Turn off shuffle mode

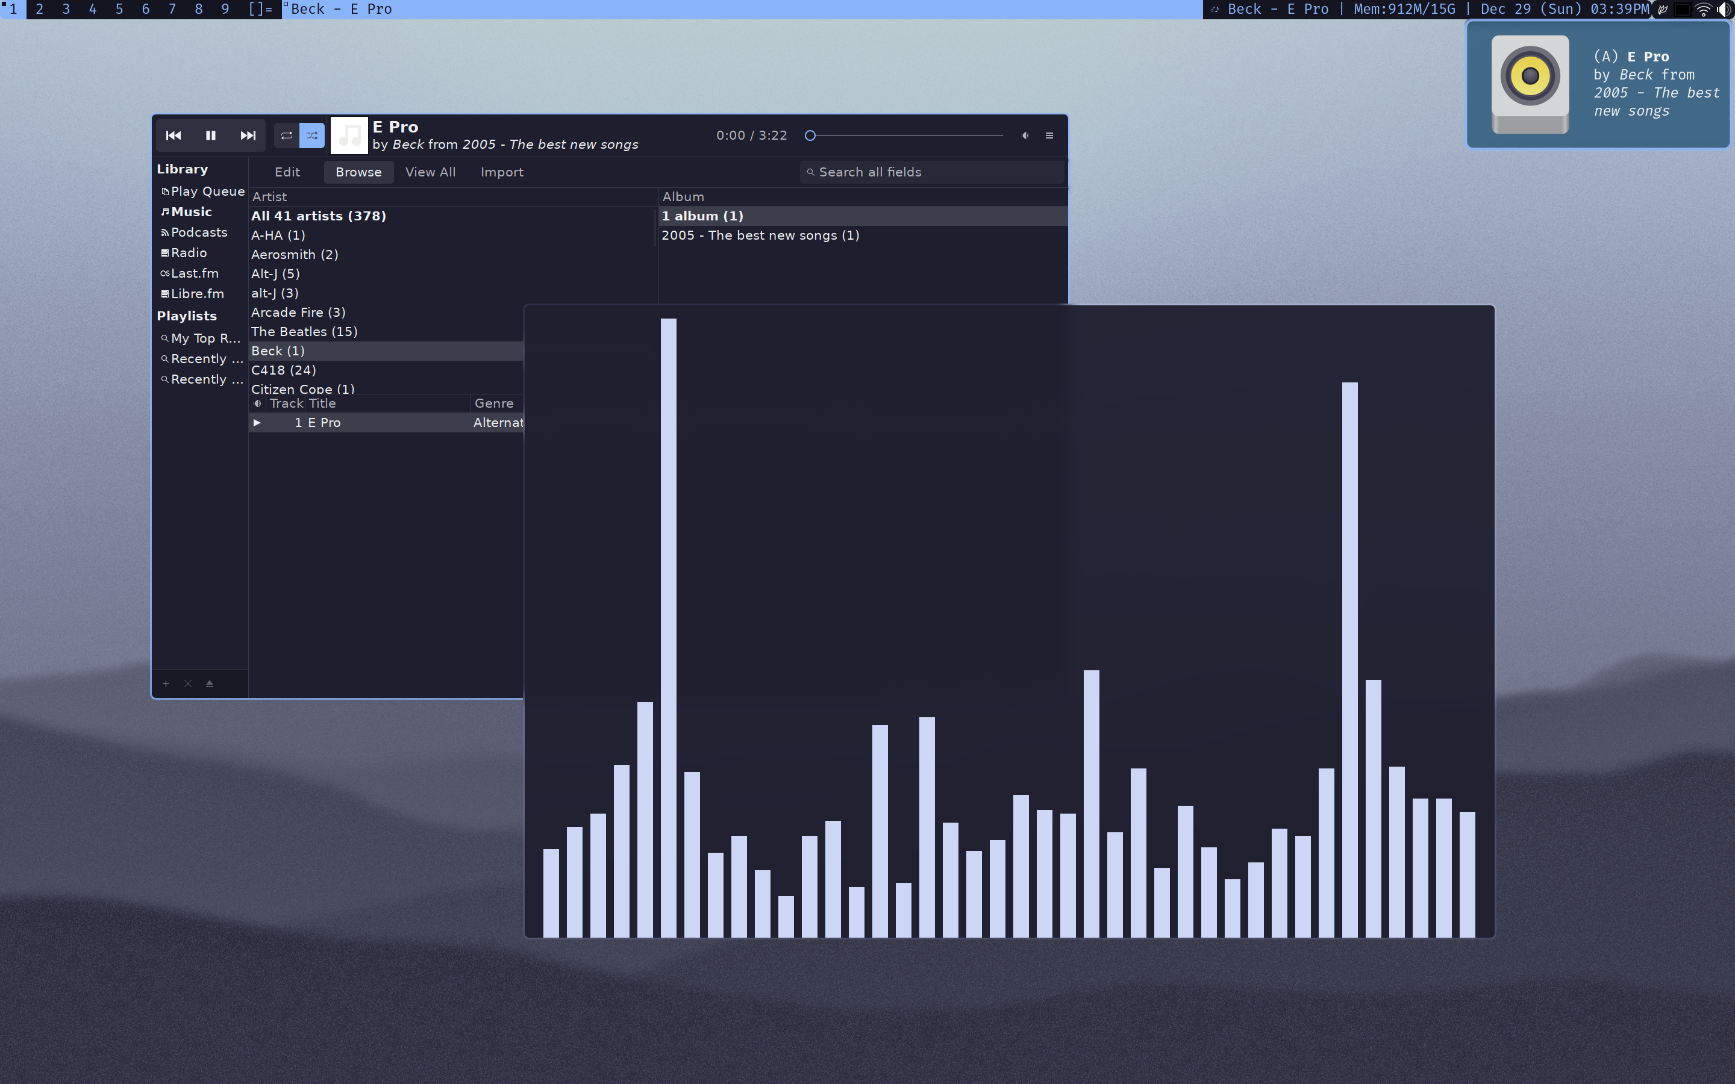pyautogui.click(x=312, y=135)
